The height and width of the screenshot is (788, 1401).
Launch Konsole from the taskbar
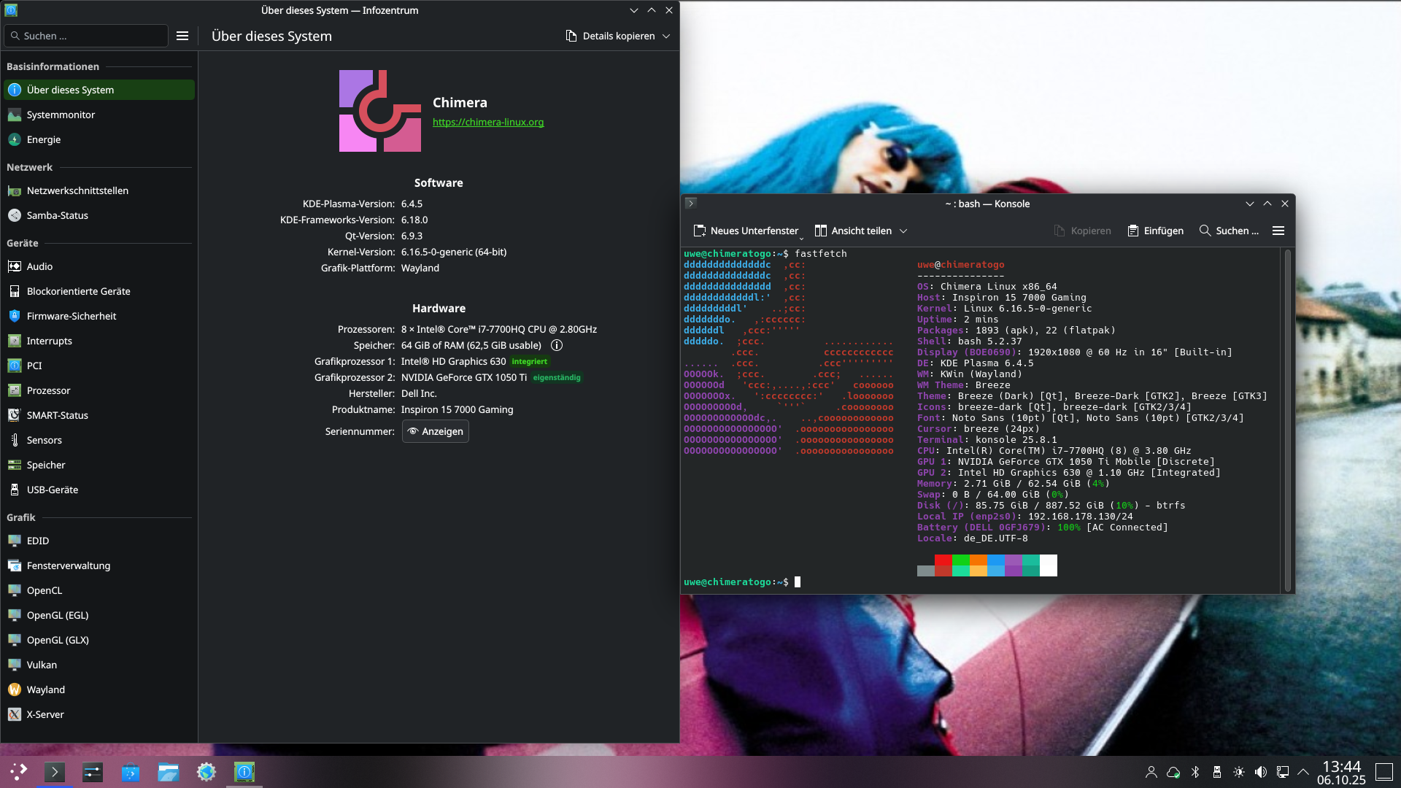click(55, 772)
